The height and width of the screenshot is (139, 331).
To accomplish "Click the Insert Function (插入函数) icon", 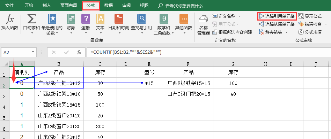I will click(x=10, y=19).
